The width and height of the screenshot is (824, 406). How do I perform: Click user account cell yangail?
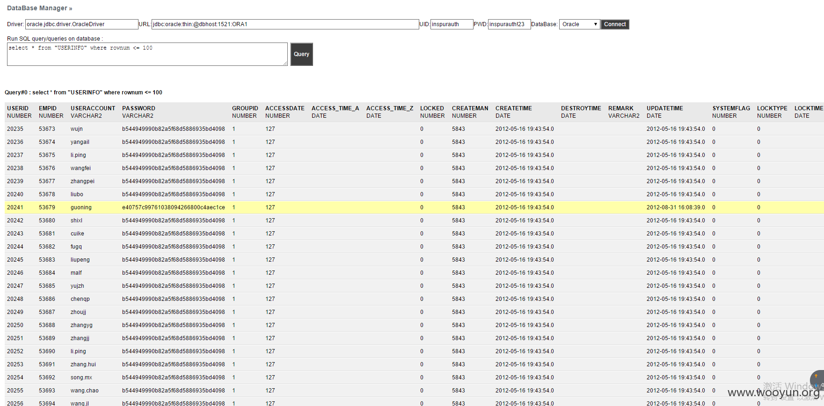pyautogui.click(x=80, y=142)
